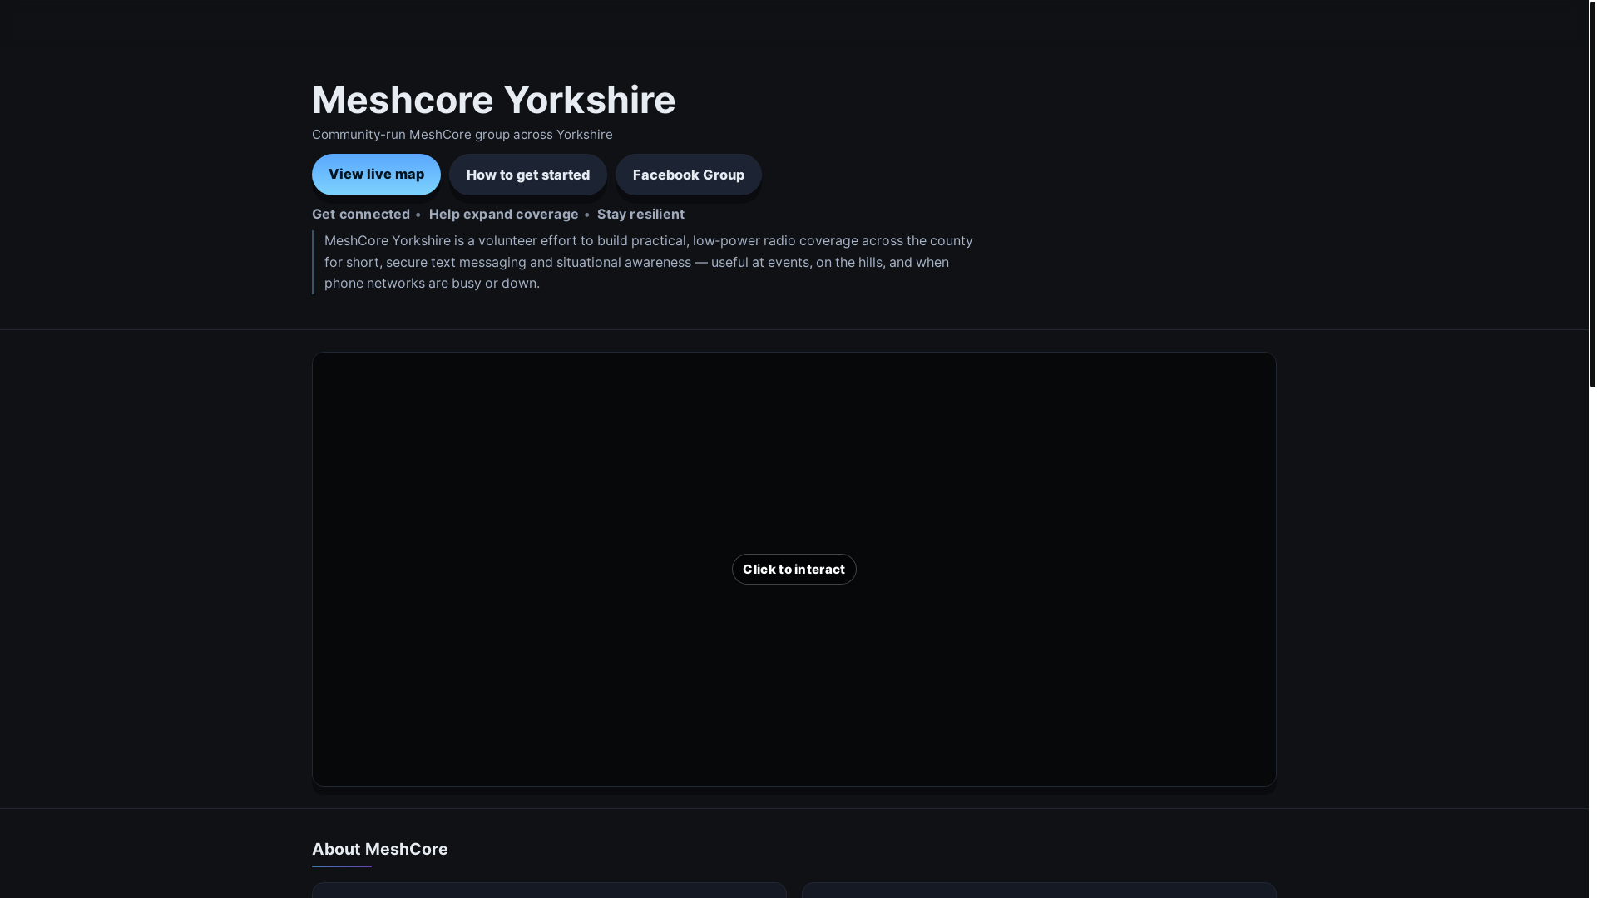
Task: Open the How to get started link
Action: [x=528, y=175]
